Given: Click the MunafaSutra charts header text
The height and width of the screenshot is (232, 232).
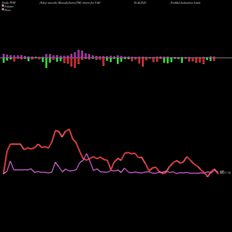Looking at the screenshot, I should [70, 3].
